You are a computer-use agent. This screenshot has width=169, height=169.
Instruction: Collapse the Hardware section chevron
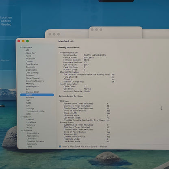[21, 48]
